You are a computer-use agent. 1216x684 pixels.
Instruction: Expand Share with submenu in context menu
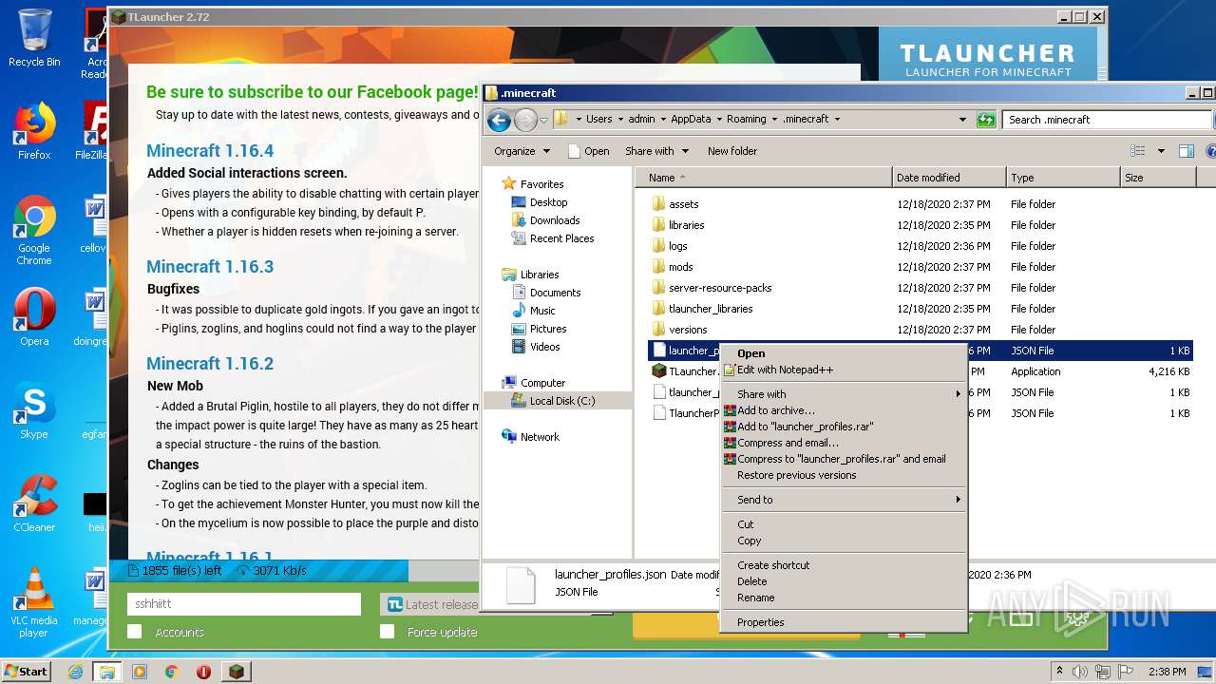[845, 394]
